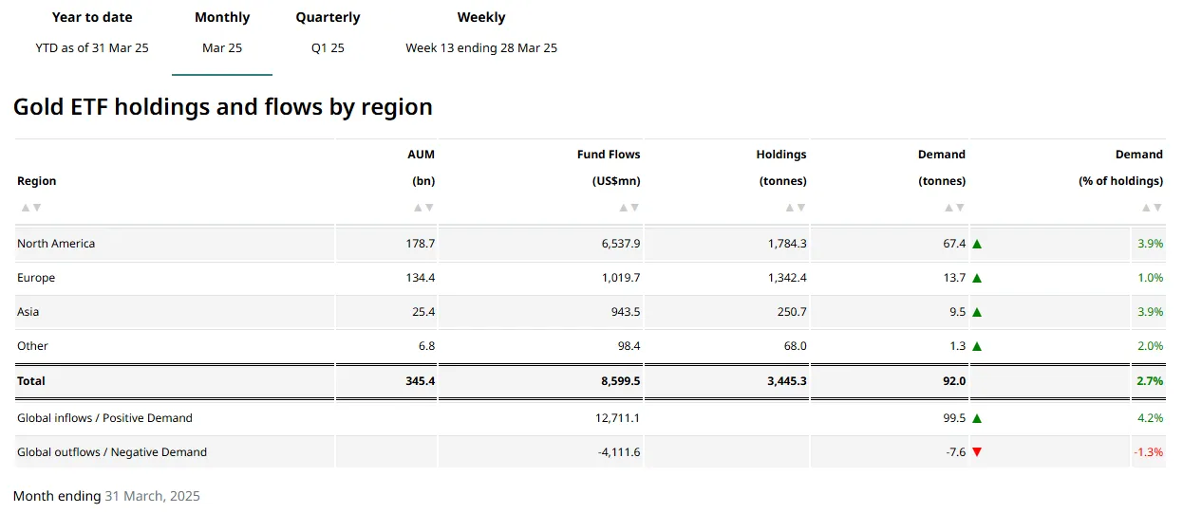Click Global inflows / Positive Demand label
The width and height of the screenshot is (1183, 513).
pyautogui.click(x=104, y=418)
